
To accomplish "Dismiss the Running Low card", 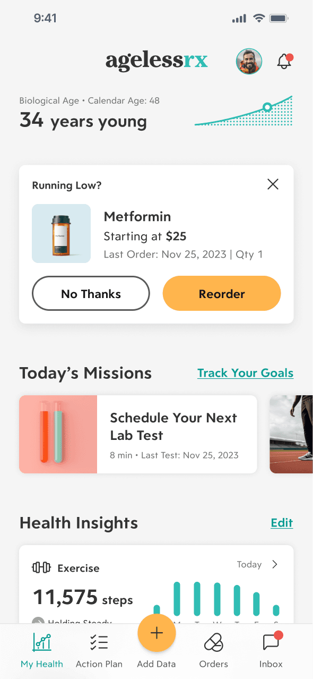I will [273, 184].
